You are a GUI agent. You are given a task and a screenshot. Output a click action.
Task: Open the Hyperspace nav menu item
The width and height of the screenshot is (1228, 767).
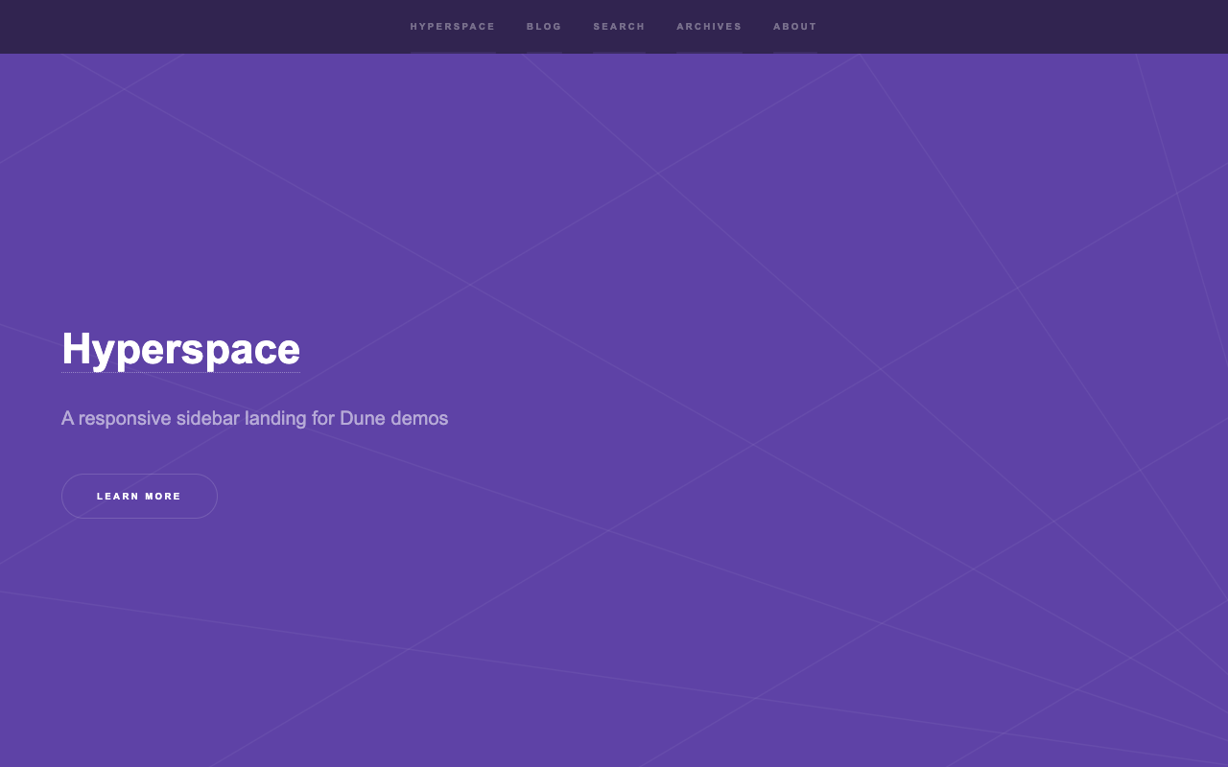453,27
